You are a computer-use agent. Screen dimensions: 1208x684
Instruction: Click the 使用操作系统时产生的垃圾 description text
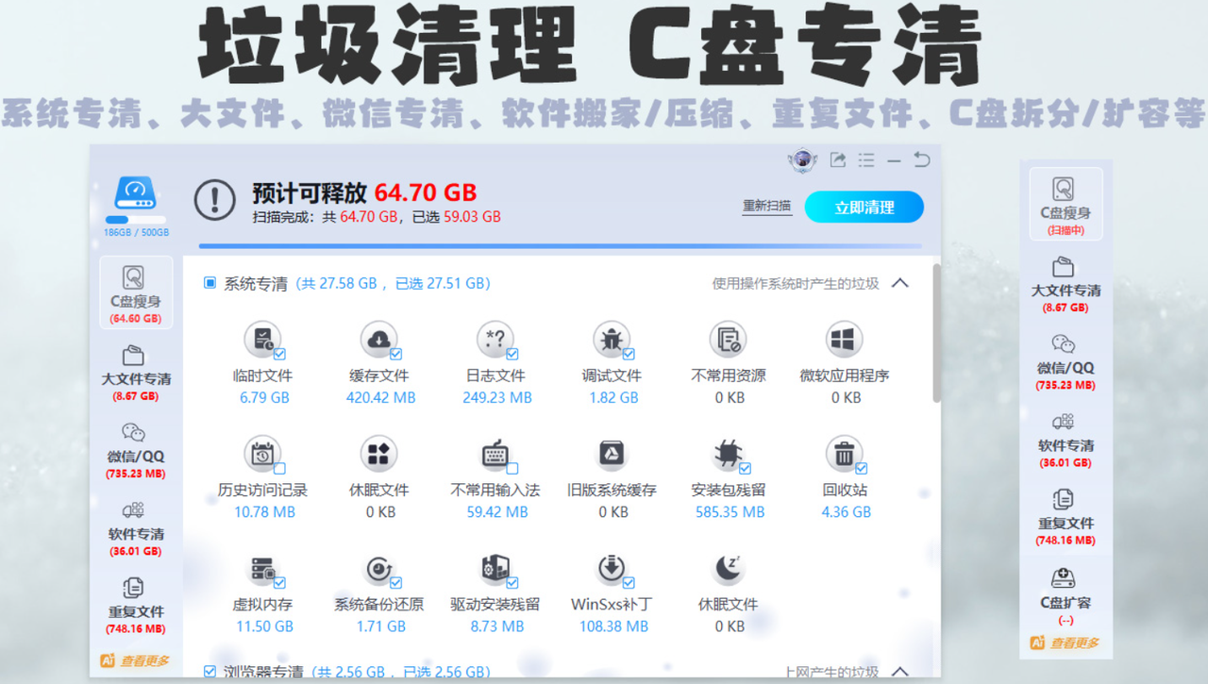click(x=796, y=283)
